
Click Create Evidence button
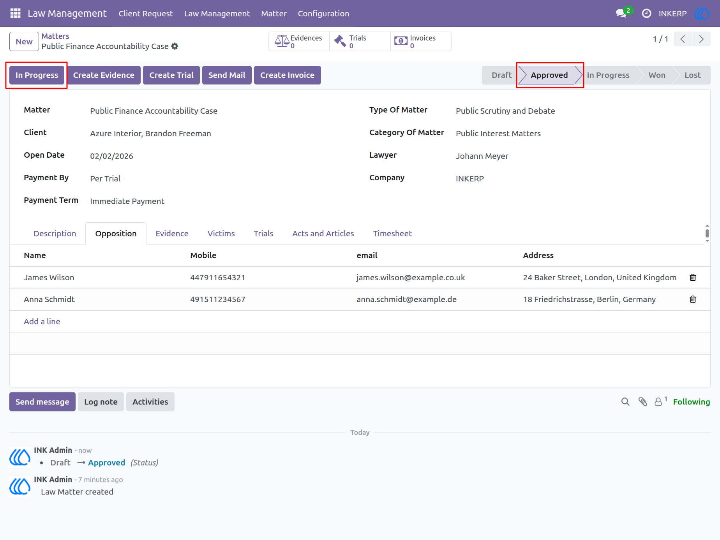[104, 75]
